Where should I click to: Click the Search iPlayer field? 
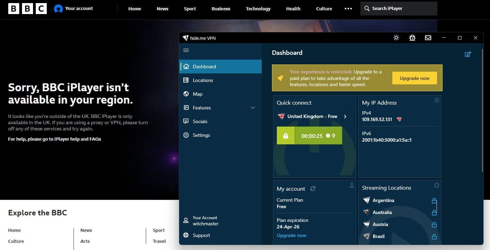[x=399, y=9]
